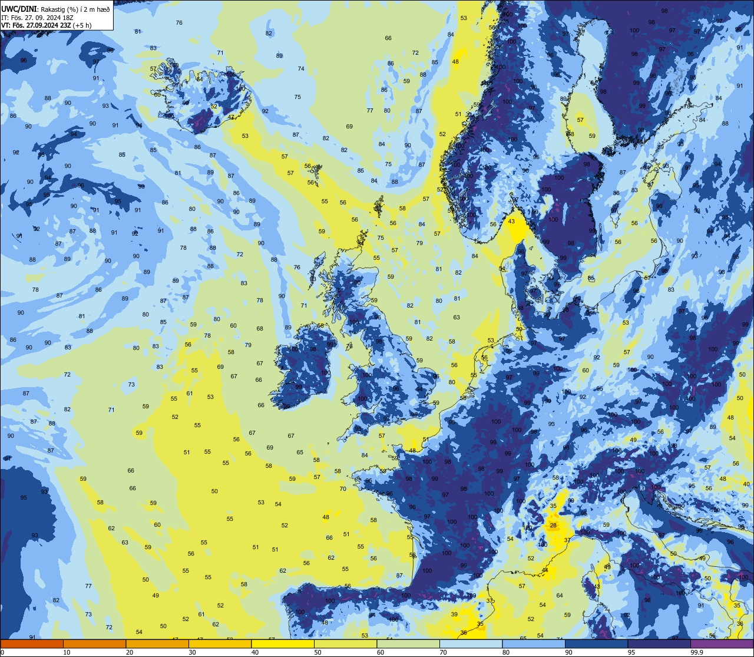The height and width of the screenshot is (657, 754).
Task: Click the bright yellow 40–50 legend swatch
Action: [x=283, y=643]
